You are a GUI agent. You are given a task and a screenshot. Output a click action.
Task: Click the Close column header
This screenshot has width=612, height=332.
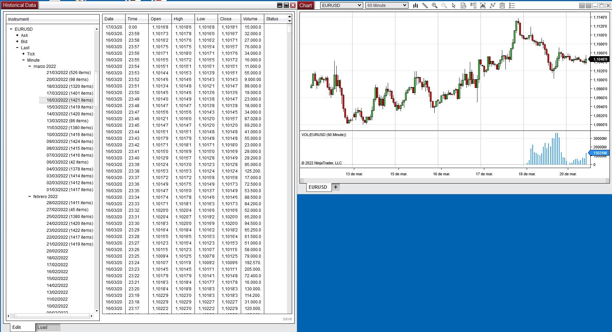coord(229,19)
